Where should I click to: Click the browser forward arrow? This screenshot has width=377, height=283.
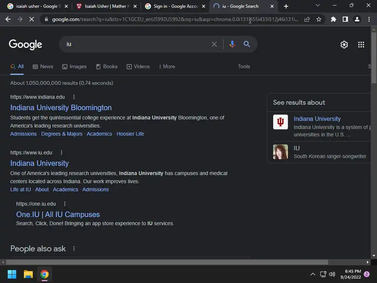click(20, 19)
